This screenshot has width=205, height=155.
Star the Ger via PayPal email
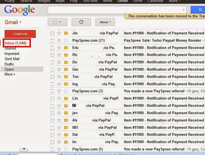[59, 69]
